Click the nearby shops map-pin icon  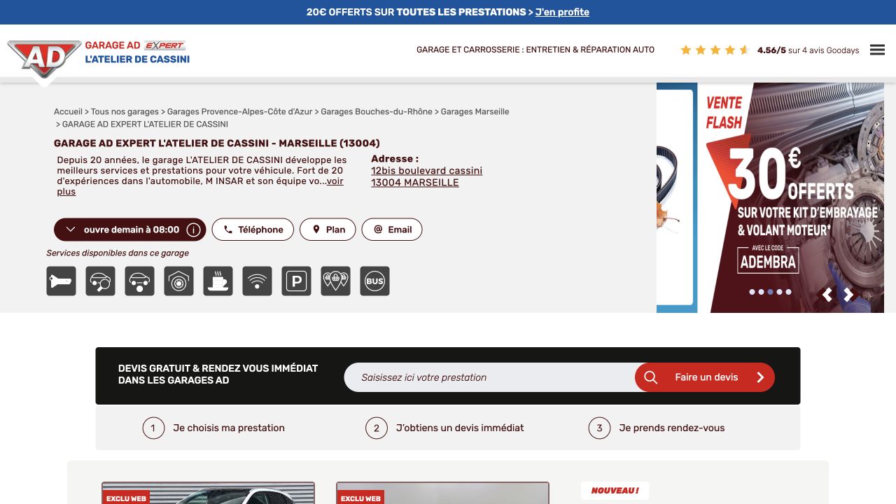(336, 281)
